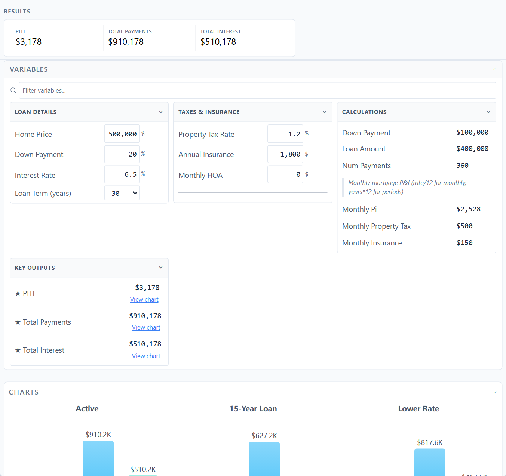This screenshot has height=476, width=506.
Task: Click the star icon next to PITI
Action: point(18,294)
